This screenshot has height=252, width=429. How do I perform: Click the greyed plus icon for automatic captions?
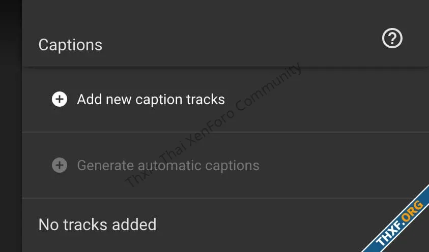click(x=60, y=165)
